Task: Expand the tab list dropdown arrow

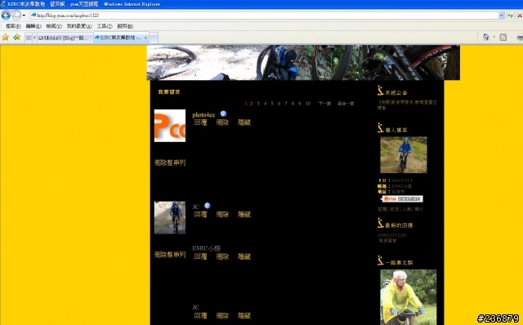Action: pyautogui.click(x=34, y=38)
